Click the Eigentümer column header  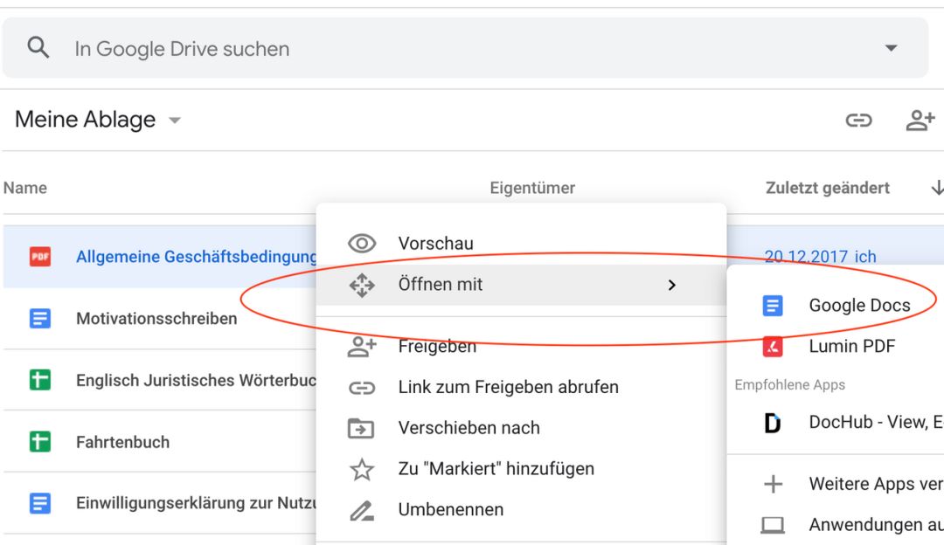[532, 189]
